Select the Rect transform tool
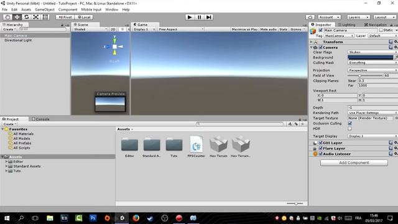Viewport: 398px width, 224px height. (x=45, y=17)
